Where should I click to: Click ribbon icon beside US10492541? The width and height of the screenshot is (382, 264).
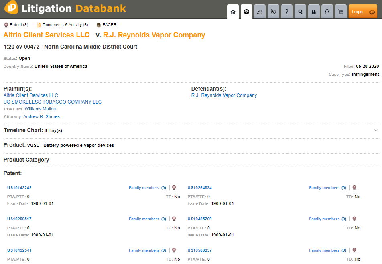174,250
